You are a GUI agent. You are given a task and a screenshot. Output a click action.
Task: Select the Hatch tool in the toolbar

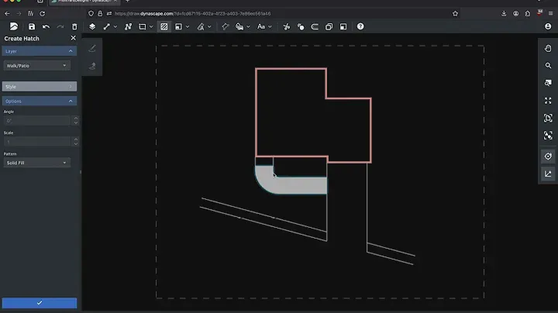pos(164,26)
